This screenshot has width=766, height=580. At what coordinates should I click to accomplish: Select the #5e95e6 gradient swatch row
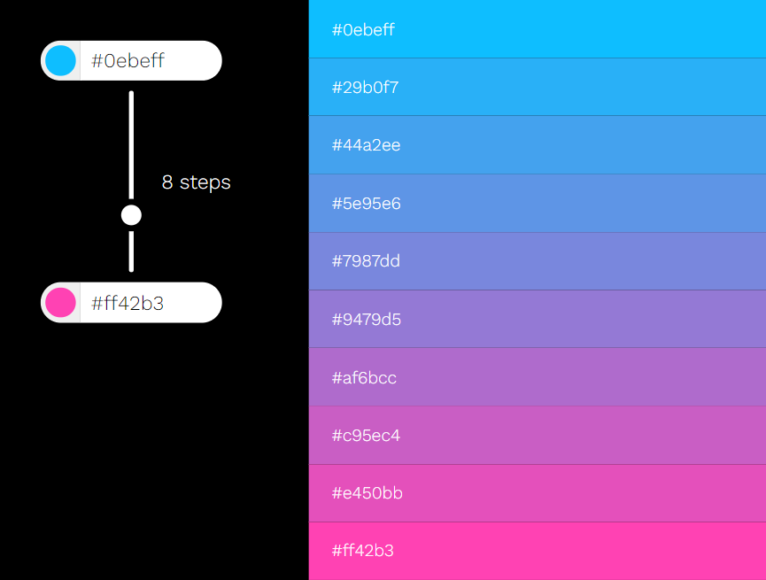coord(538,204)
